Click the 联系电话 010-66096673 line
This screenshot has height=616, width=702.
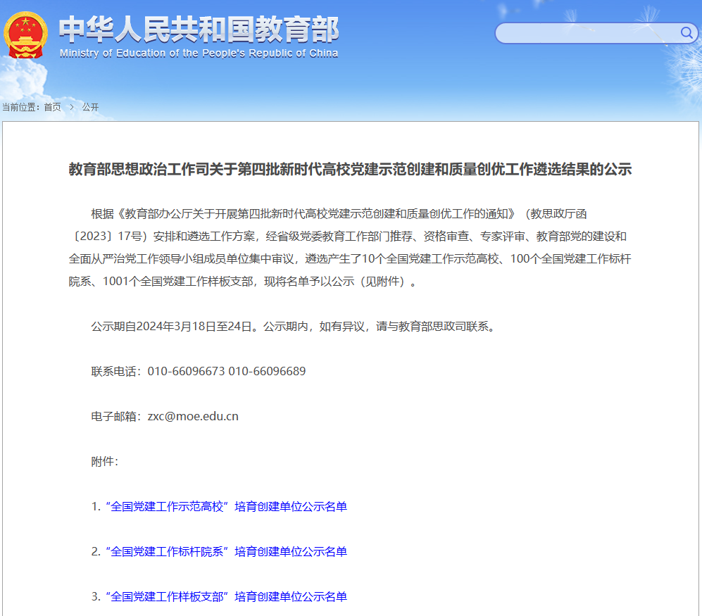click(x=199, y=371)
